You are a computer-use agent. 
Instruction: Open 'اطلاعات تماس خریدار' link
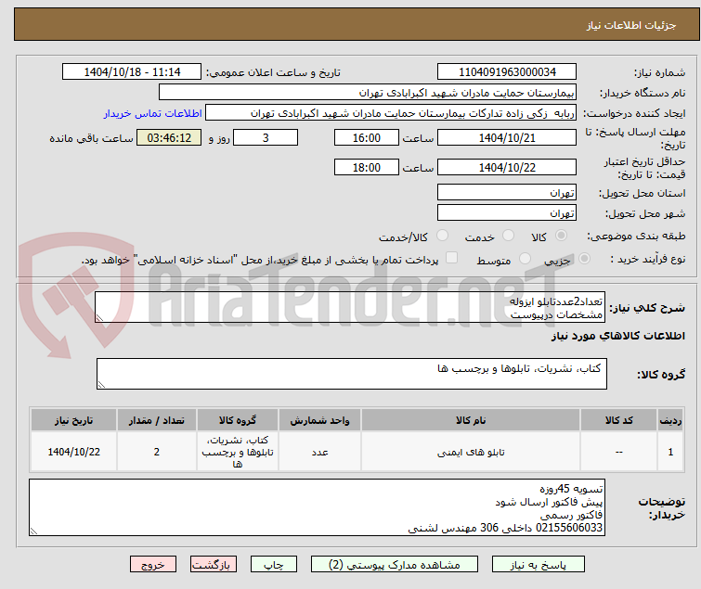click(x=152, y=113)
